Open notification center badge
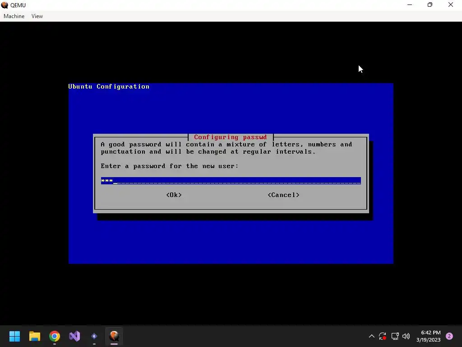The height and width of the screenshot is (347, 462). coord(449,336)
